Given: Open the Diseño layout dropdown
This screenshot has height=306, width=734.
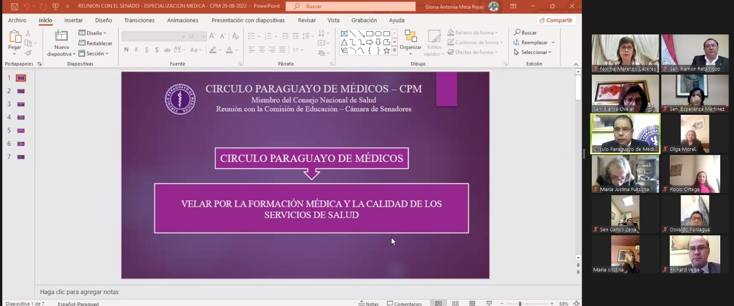Looking at the screenshot, I should click(x=92, y=33).
